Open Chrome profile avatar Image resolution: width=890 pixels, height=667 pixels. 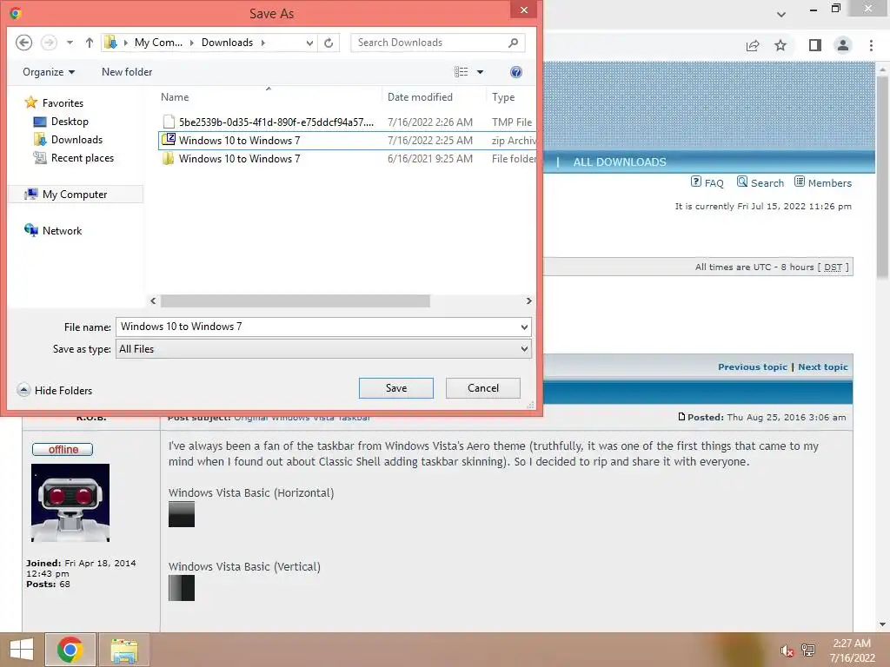843,45
